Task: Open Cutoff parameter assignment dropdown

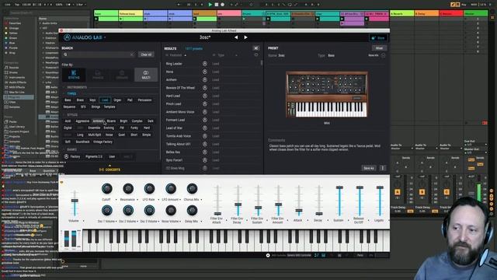Action: pyautogui.click(x=116, y=200)
